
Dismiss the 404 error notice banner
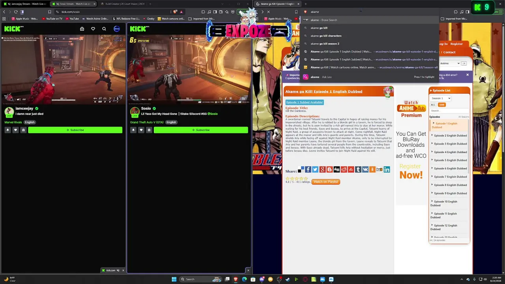pos(468,75)
